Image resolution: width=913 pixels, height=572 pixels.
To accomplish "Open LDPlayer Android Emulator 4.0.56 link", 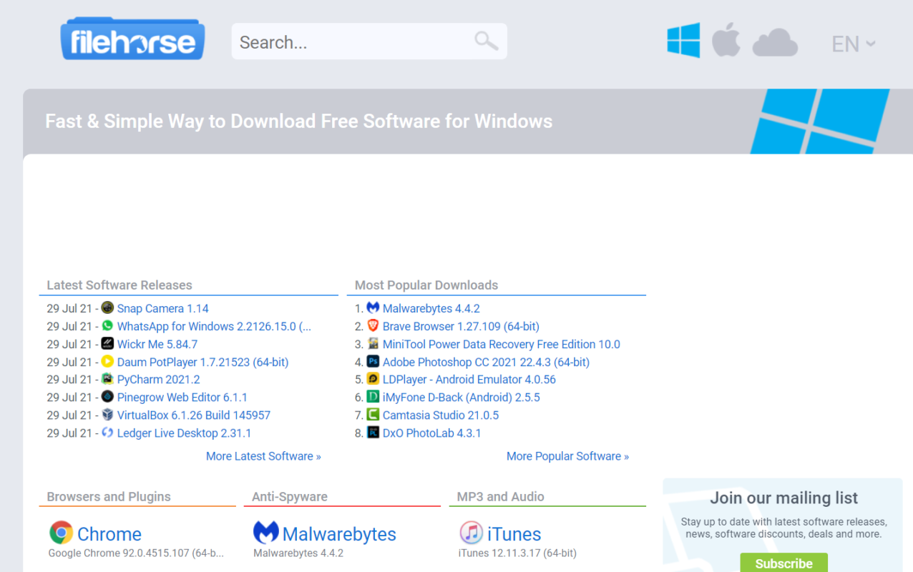I will 469,380.
